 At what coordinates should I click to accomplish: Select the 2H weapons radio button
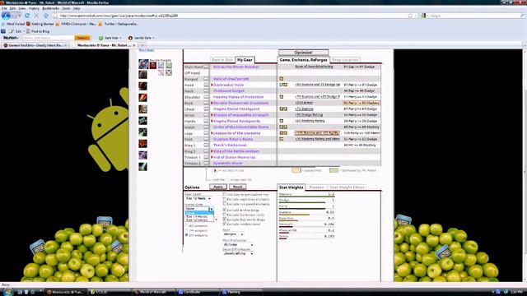point(187,235)
